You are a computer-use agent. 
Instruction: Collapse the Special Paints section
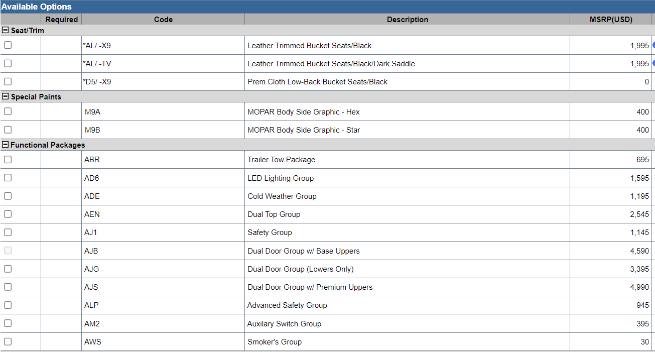[6, 96]
